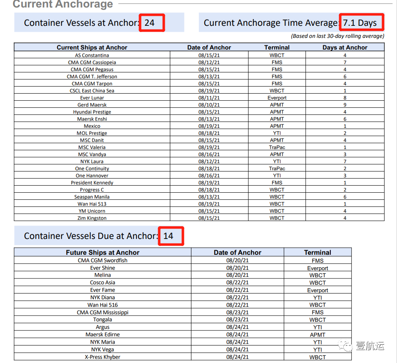Select future ship 'CMA CGM Swordfish'
Image resolution: width=397 pixels, height=363 pixels.
click(102, 261)
